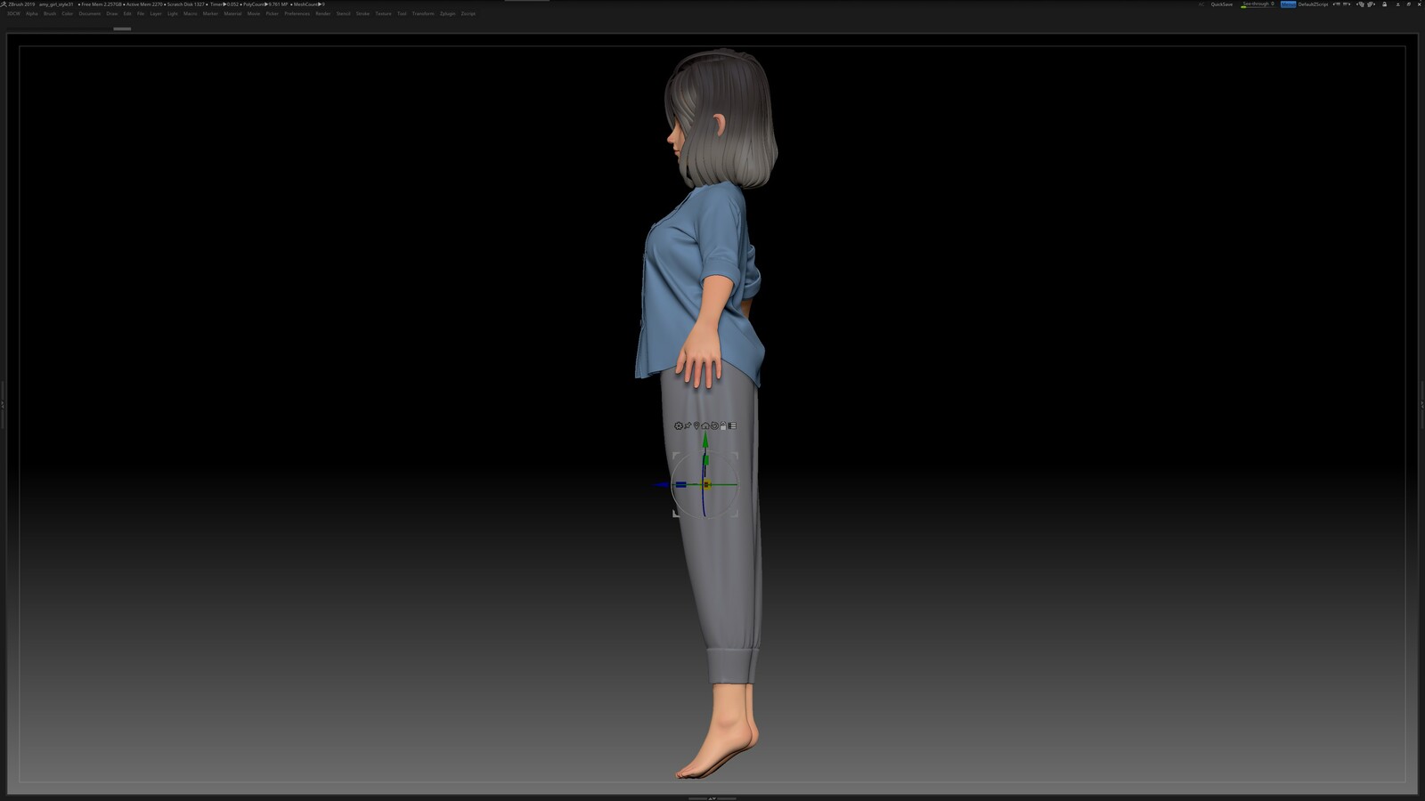Click the left tray divider handle

coord(3,404)
